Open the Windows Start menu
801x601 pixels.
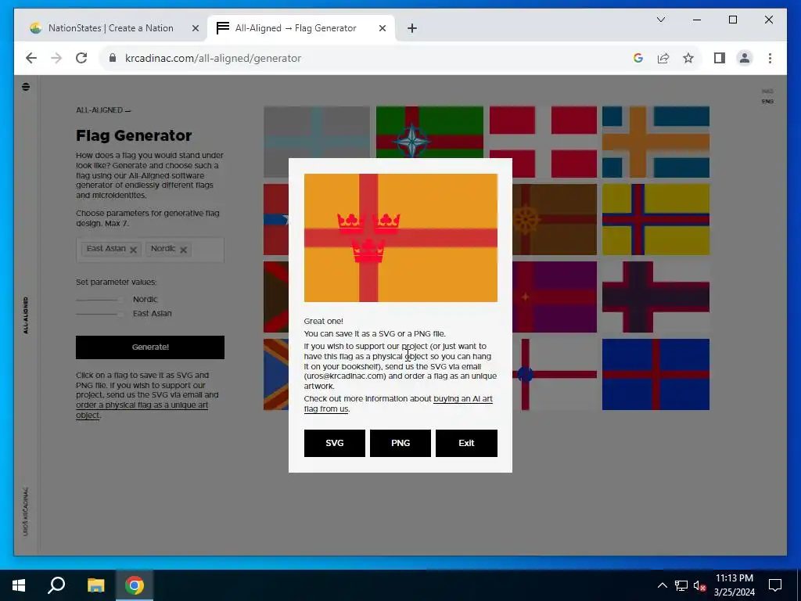click(x=19, y=585)
